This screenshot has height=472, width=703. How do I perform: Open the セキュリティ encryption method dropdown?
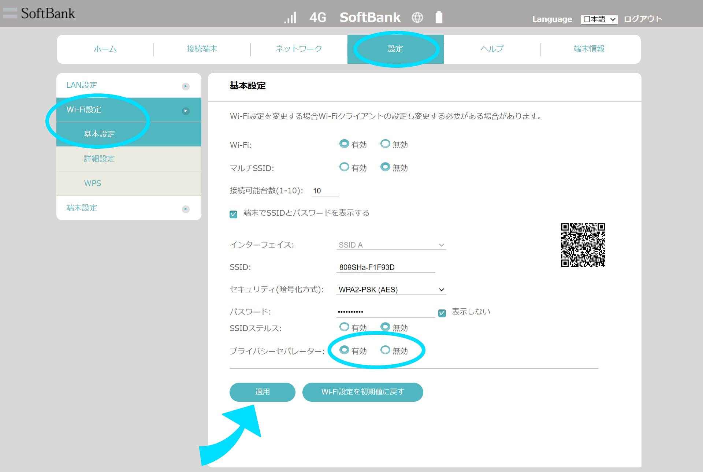(x=391, y=290)
